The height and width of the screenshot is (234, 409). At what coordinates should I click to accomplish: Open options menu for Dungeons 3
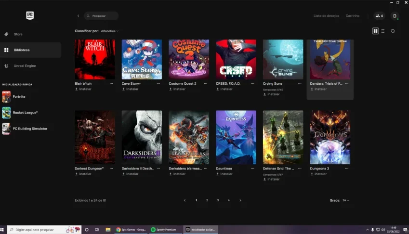[347, 169]
